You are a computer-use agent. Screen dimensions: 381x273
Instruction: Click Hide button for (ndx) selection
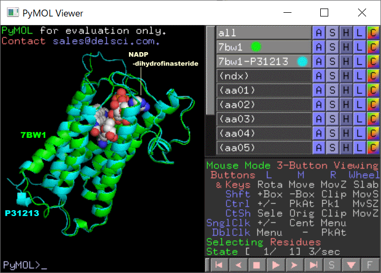click(346, 76)
